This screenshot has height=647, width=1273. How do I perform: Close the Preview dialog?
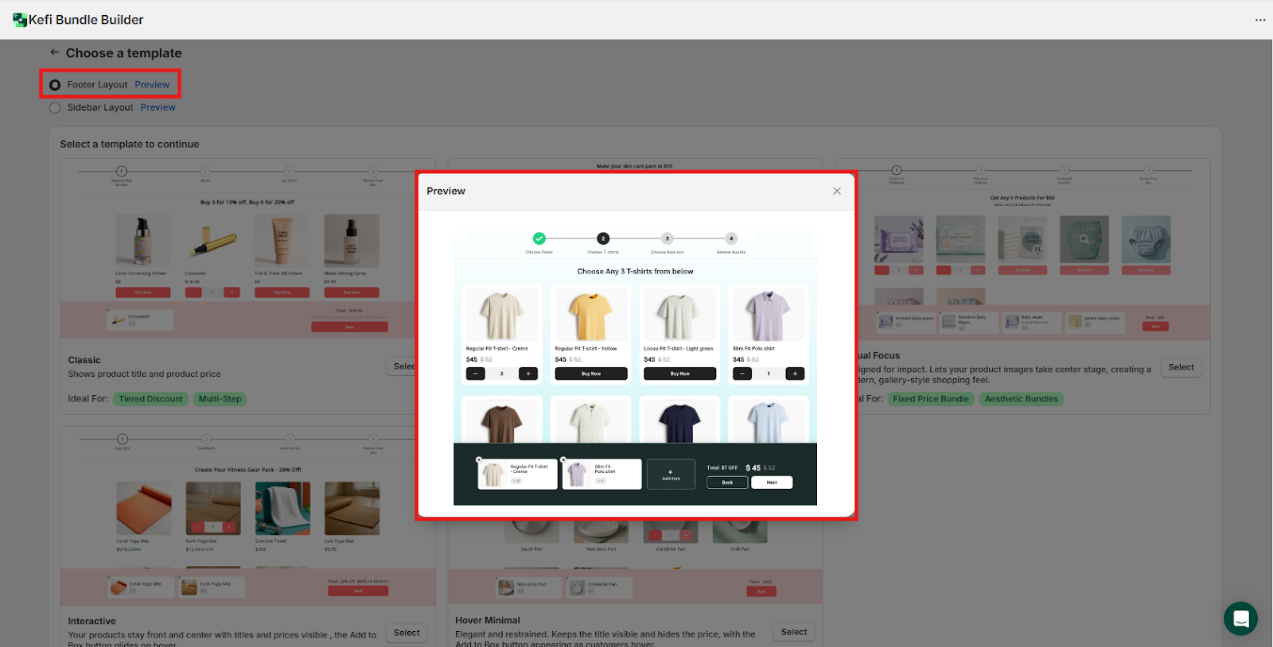(836, 191)
